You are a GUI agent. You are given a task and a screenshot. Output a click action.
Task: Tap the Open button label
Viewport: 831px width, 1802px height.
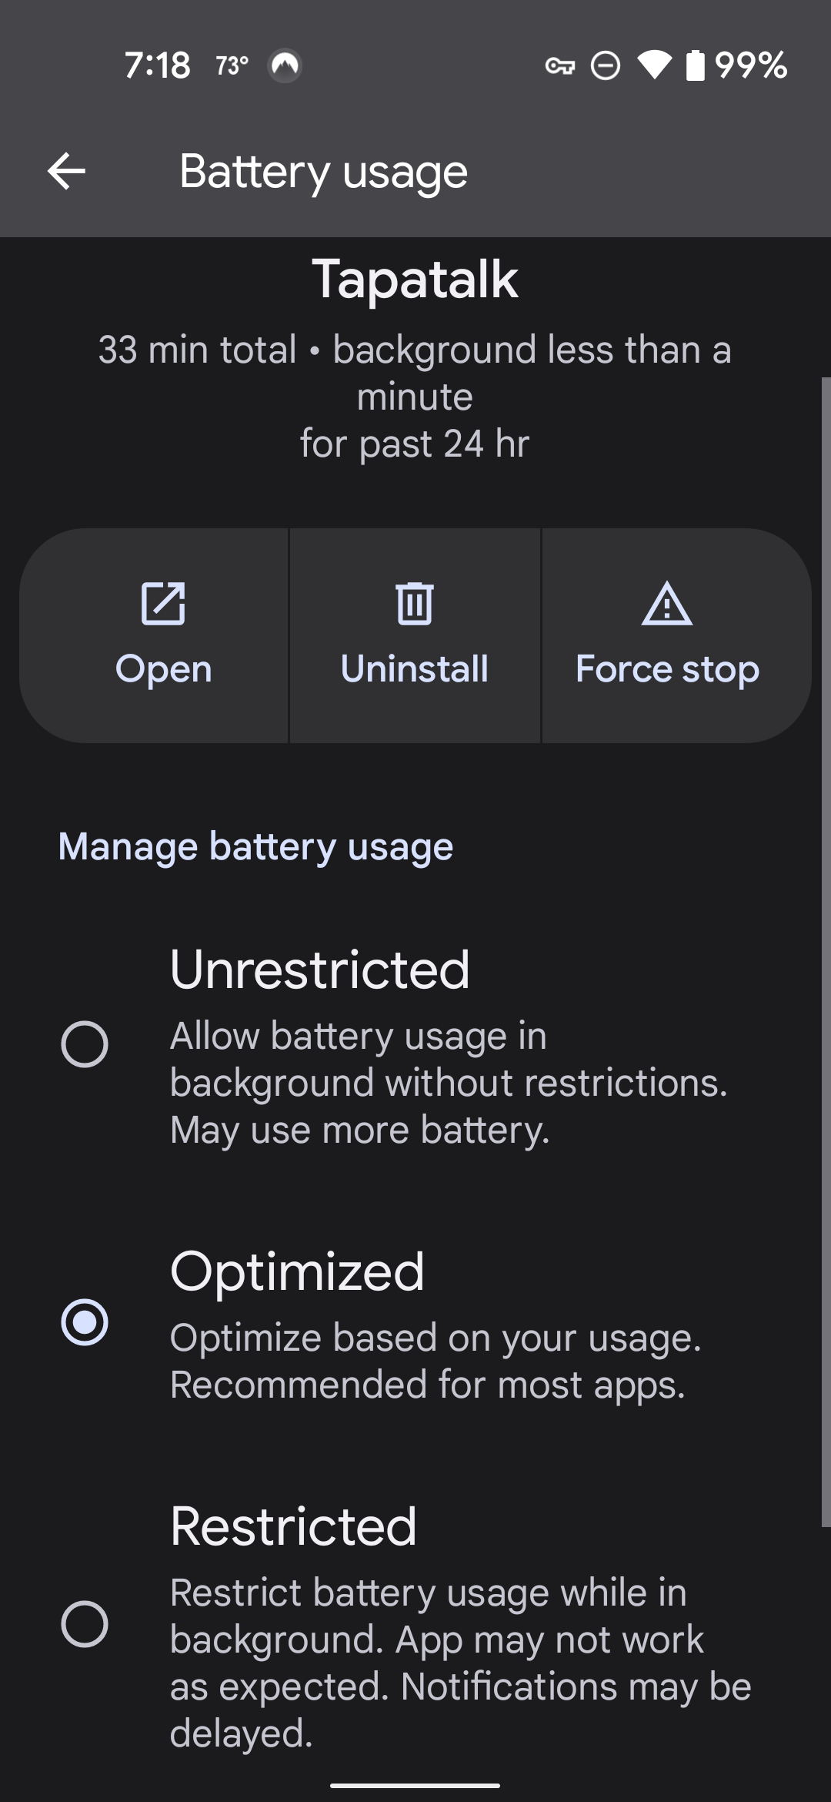pyautogui.click(x=163, y=669)
